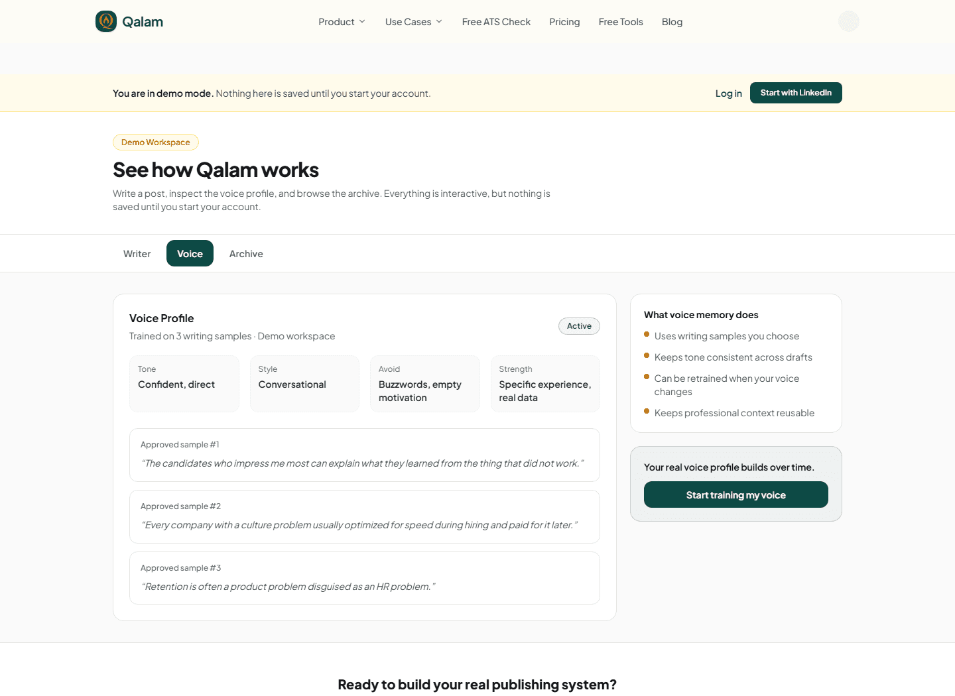Click the 'Voice Profile' heading

(x=162, y=318)
